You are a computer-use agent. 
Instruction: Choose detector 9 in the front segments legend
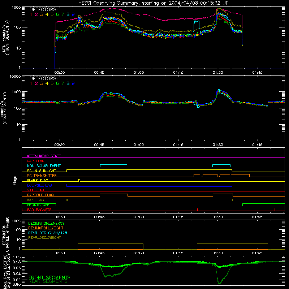pos(73,14)
